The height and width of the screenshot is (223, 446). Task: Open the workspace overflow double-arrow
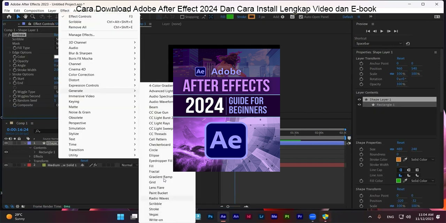pos(371,17)
